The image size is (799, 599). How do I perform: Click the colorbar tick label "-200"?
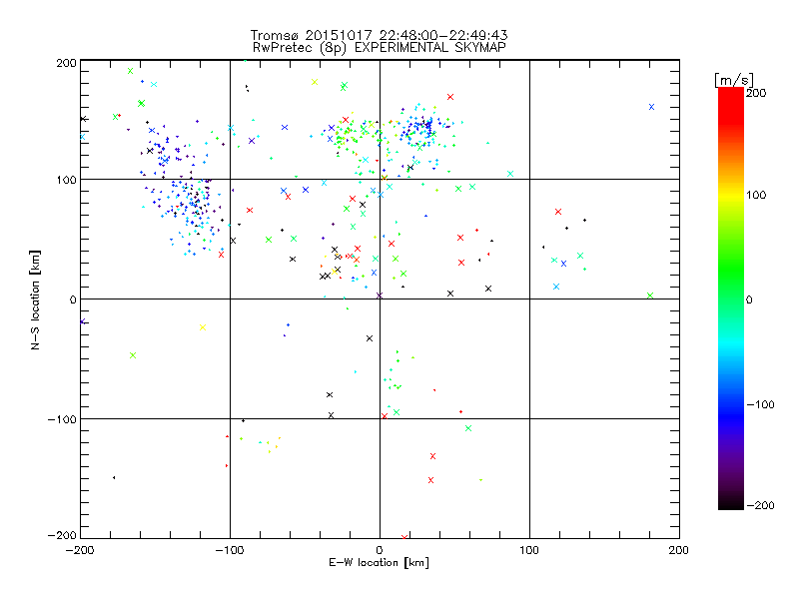point(760,505)
